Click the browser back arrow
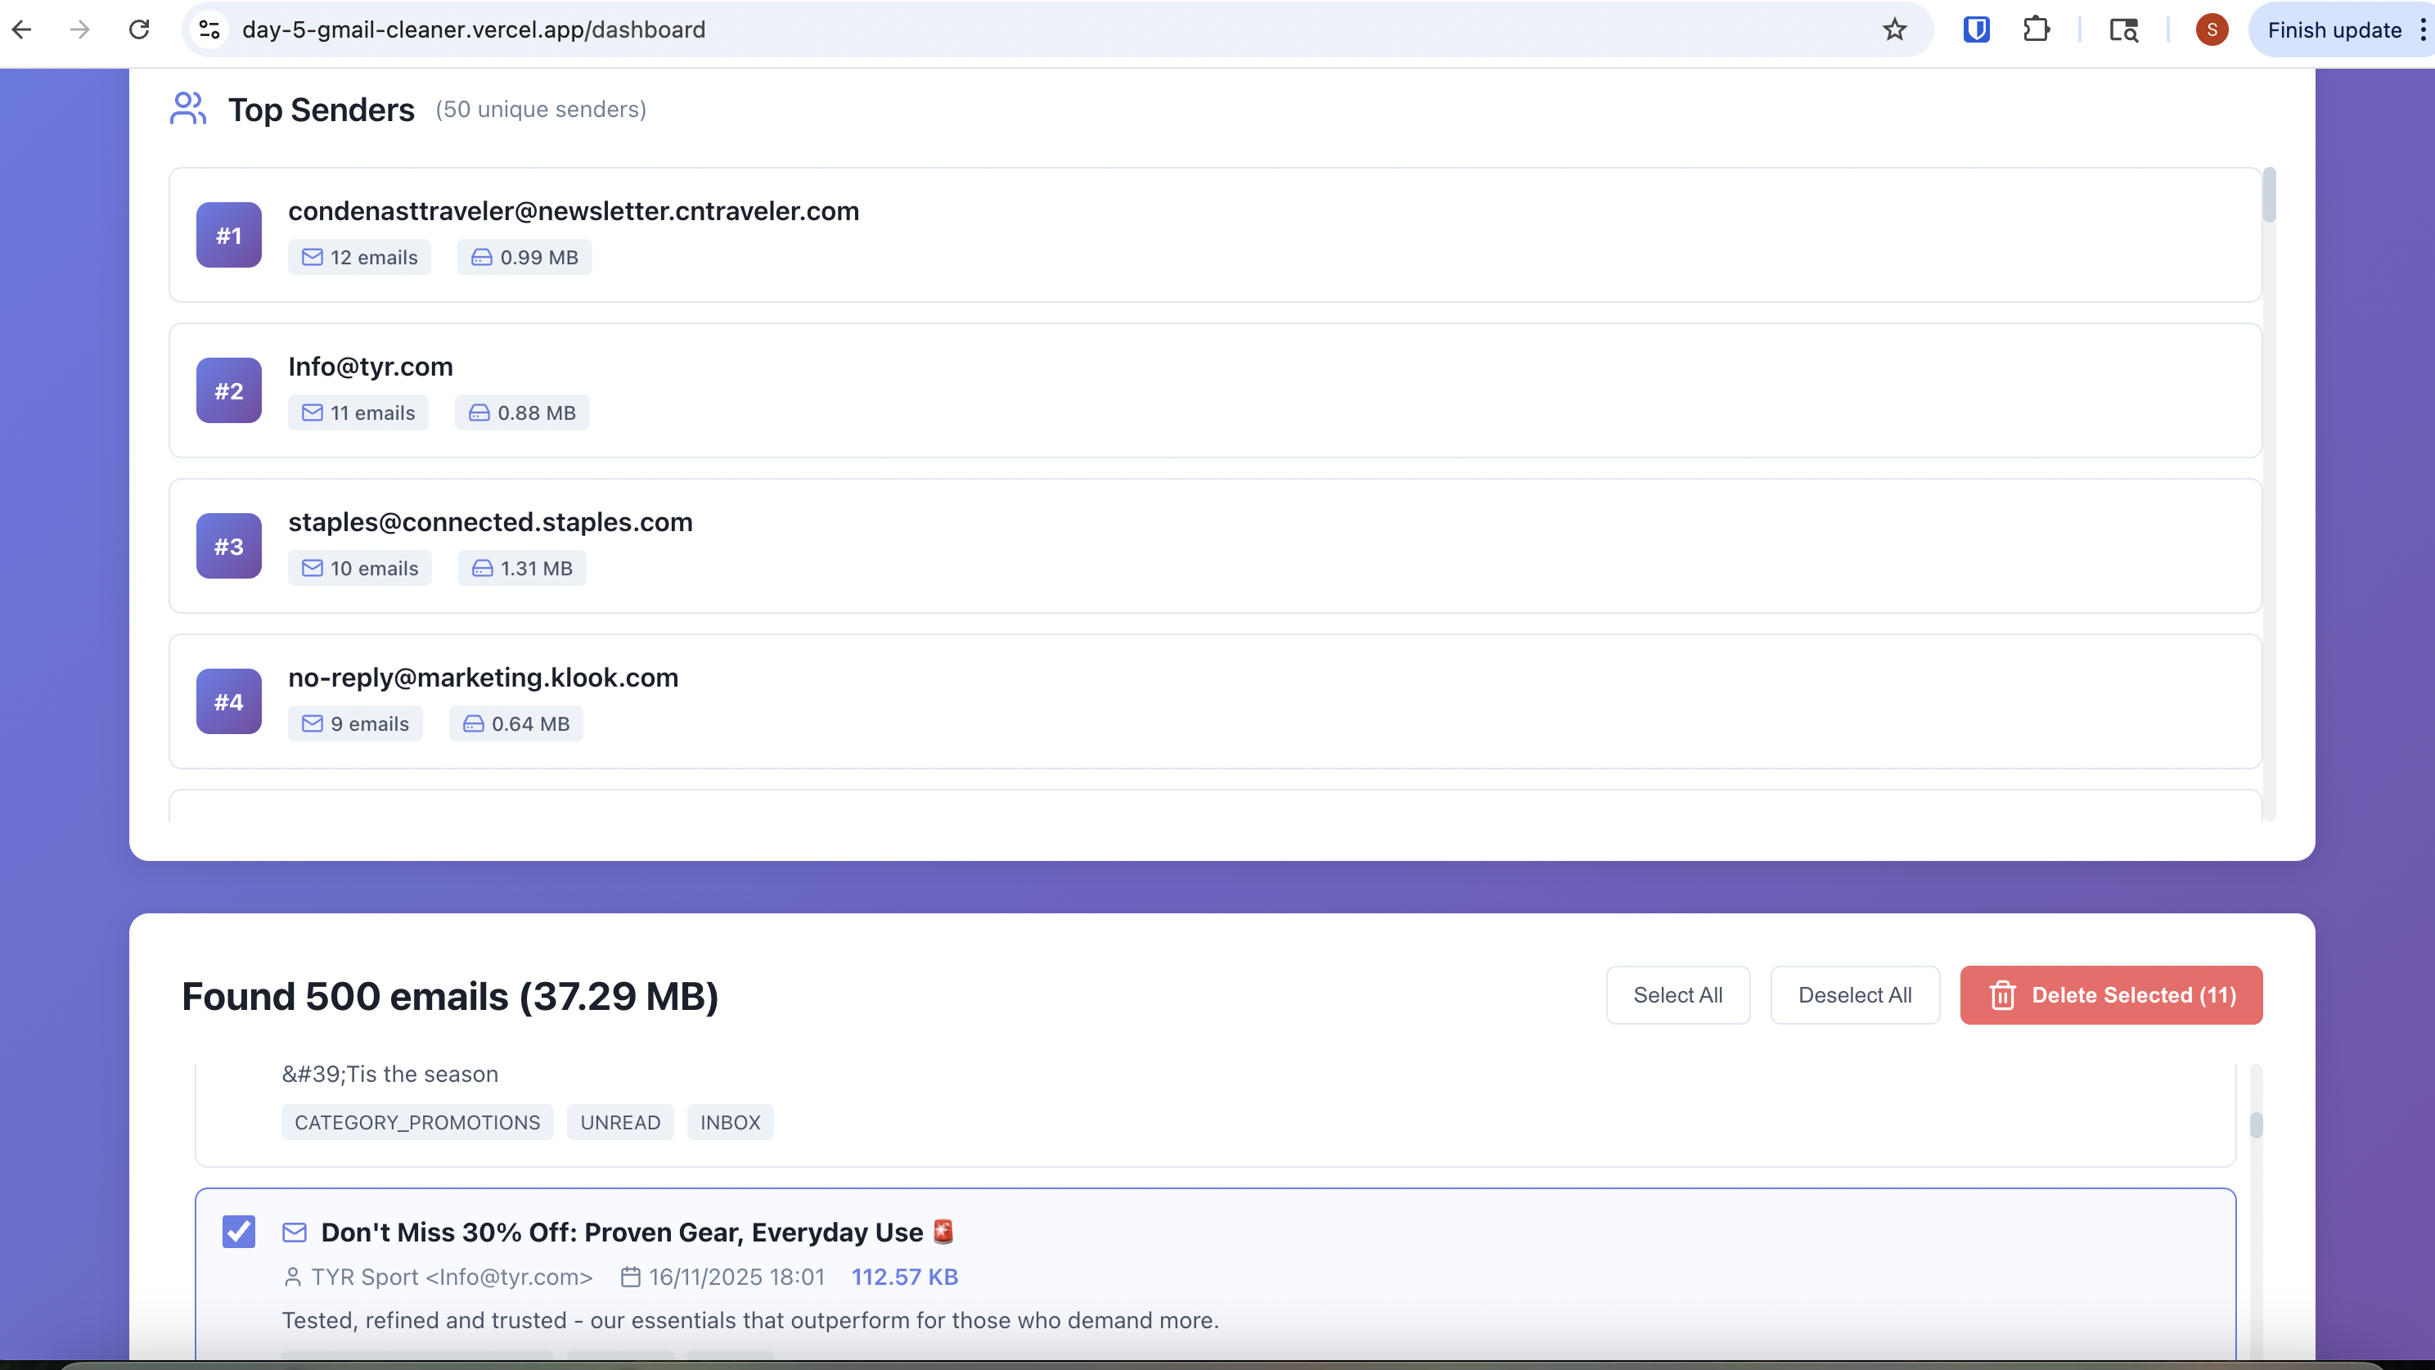This screenshot has height=1370, width=2435. point(22,29)
